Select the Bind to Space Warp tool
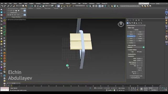 14,6
